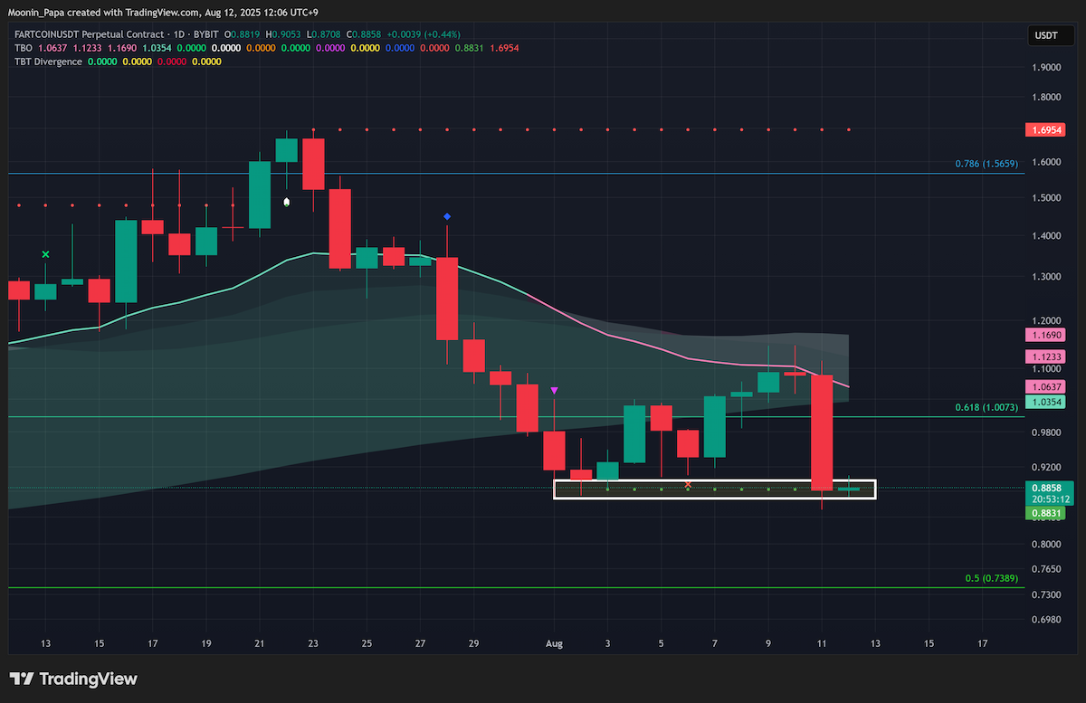Viewport: 1086px width, 703px height.
Task: Click the green X marker near July 13
Action: (46, 255)
